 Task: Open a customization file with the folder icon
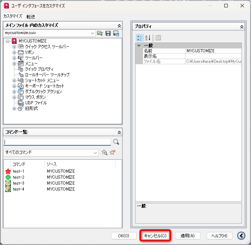point(100,33)
